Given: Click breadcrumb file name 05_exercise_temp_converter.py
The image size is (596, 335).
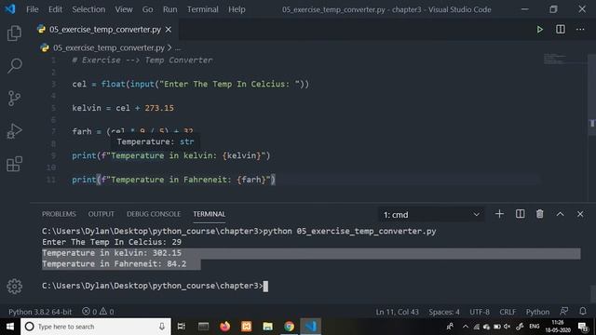Looking at the screenshot, I should [109, 47].
